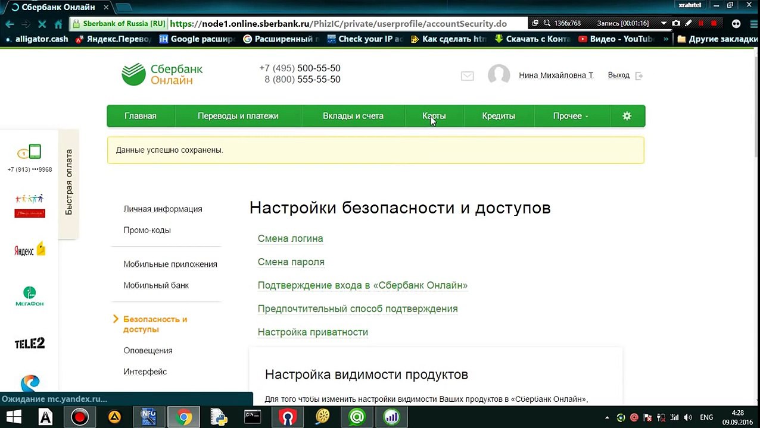The image size is (760, 428).
Task: Choose TELE2 quick payment icon
Action: point(30,343)
